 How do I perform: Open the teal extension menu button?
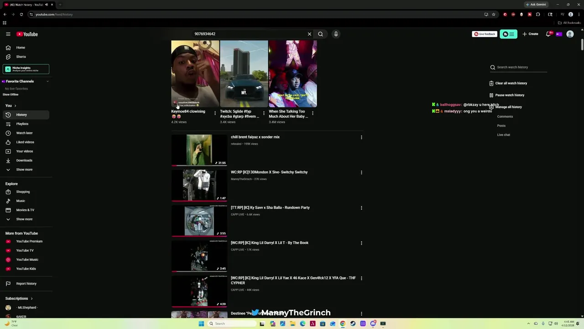(508, 34)
